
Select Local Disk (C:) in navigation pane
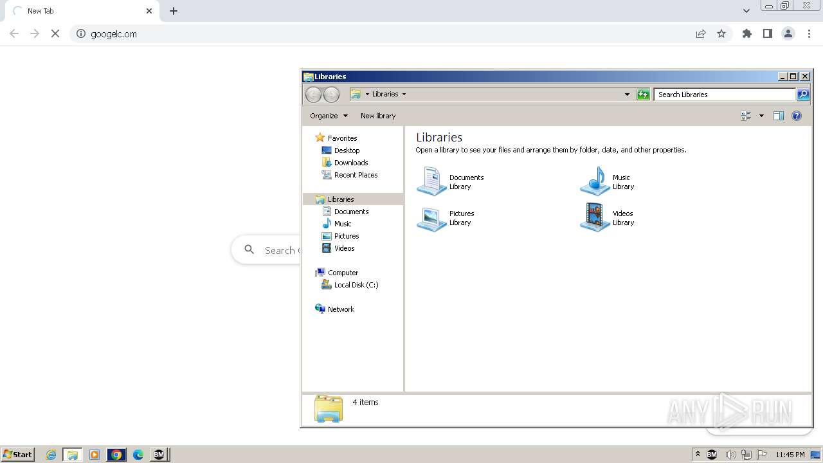pos(350,285)
